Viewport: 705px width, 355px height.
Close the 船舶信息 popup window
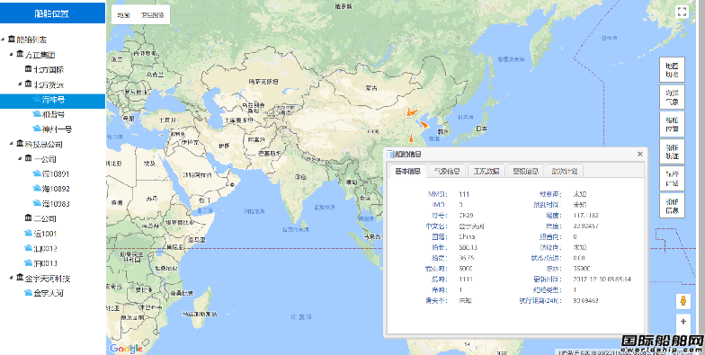(640, 155)
